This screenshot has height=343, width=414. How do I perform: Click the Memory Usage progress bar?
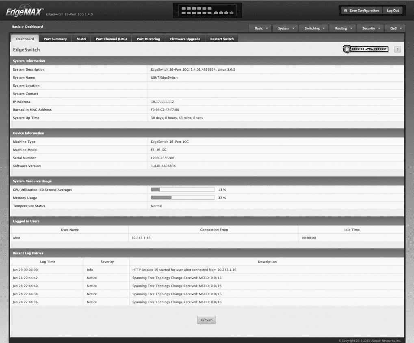[x=183, y=198]
